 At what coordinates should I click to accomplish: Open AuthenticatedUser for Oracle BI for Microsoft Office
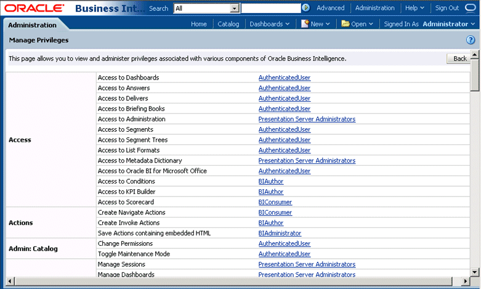[285, 171]
